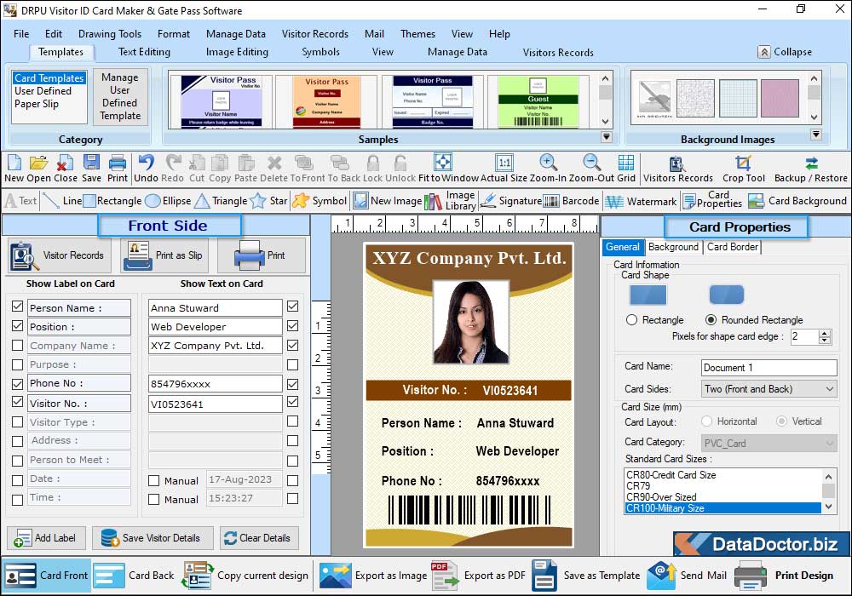Enable the Company Name label checkbox

tap(17, 345)
